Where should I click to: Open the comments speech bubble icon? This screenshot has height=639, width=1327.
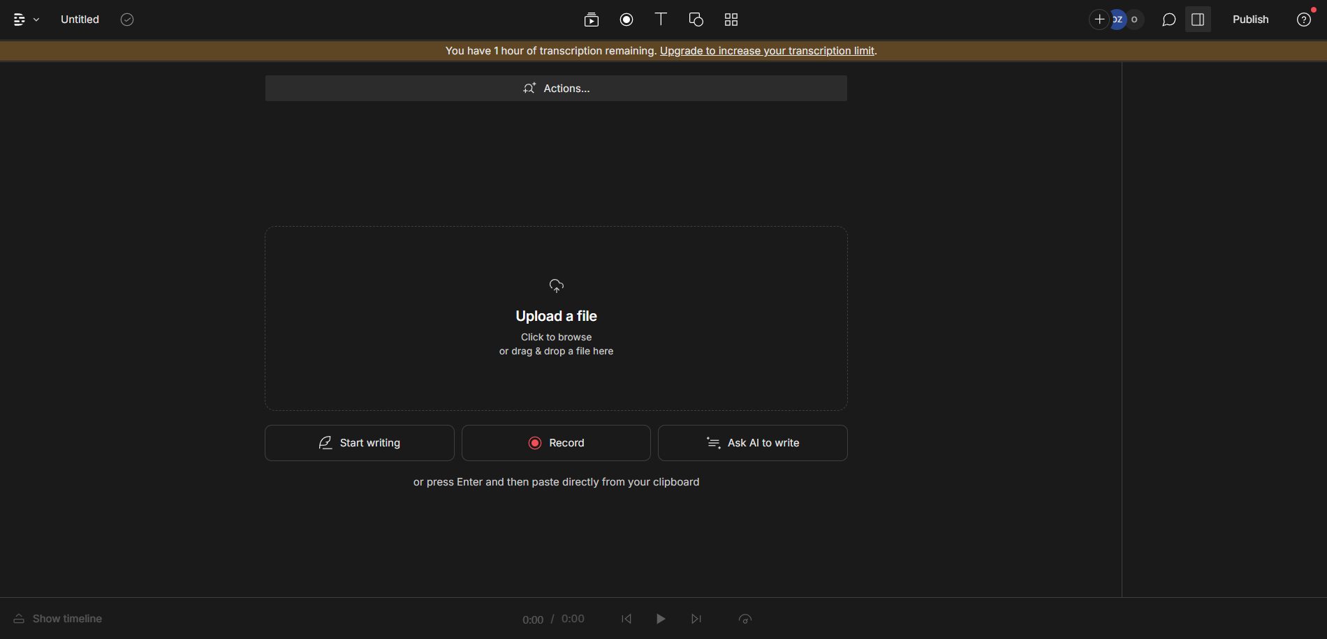click(x=1168, y=20)
